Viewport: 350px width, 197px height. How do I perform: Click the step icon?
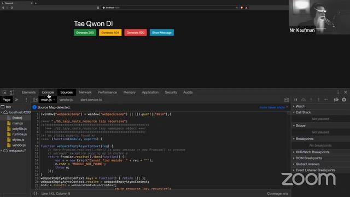(326, 100)
